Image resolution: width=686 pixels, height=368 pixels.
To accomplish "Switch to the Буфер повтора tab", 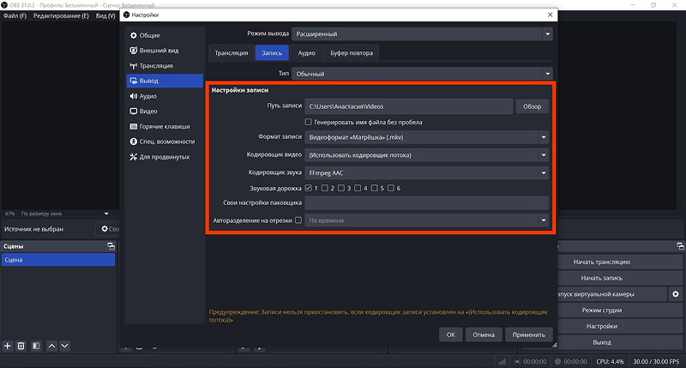I will point(352,53).
